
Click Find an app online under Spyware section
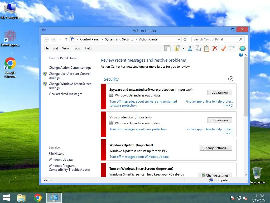point(209,103)
